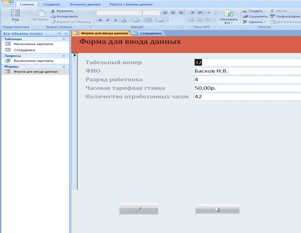Click the record selector arrow on the form
Viewport: 301px width, 233px height.
75,55
